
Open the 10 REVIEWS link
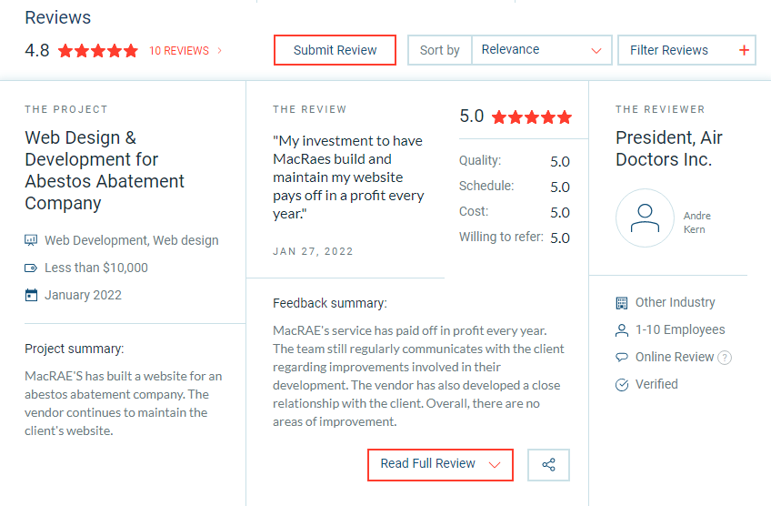[x=179, y=51]
